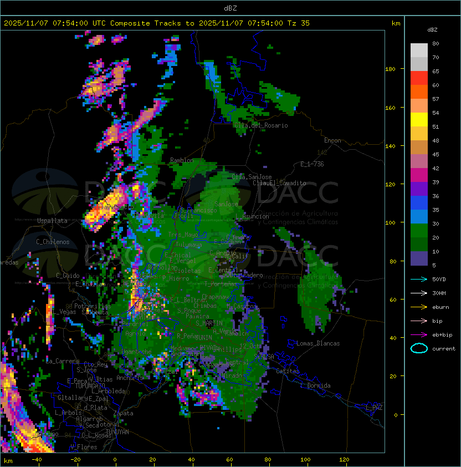This screenshot has width=461, height=467.
Task: Click the -40 km horizontal axis tick
Action: pos(37,460)
